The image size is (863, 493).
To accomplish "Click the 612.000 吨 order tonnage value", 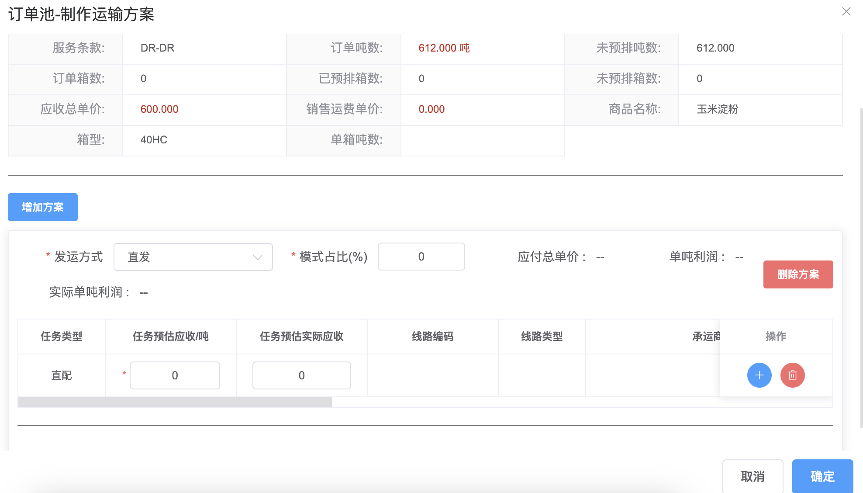I will click(x=444, y=48).
